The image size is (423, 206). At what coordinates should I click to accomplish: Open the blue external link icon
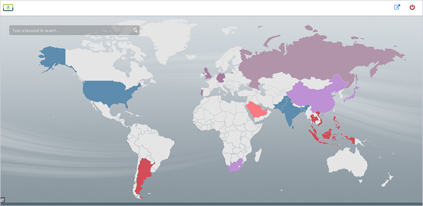pos(397,7)
